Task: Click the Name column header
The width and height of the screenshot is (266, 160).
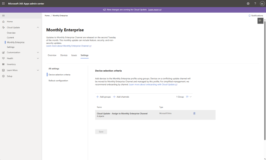Action: (99, 107)
